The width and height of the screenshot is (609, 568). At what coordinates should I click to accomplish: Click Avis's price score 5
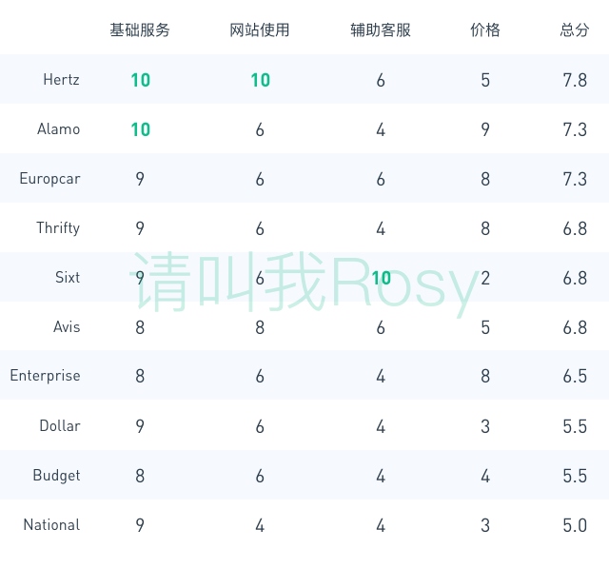485,327
